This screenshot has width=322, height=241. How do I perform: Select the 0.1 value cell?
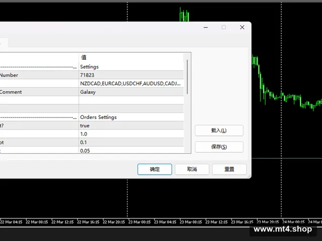point(131,142)
